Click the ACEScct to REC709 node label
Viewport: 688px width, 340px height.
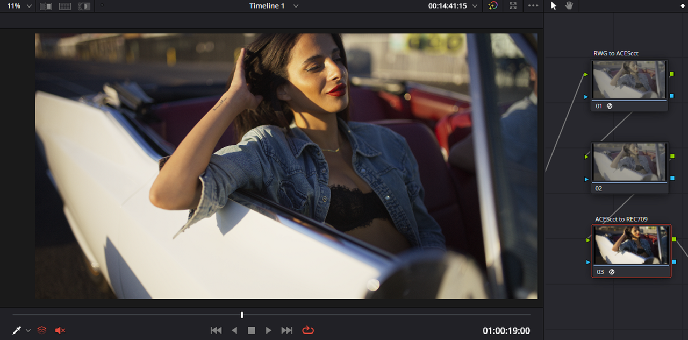pyautogui.click(x=621, y=219)
